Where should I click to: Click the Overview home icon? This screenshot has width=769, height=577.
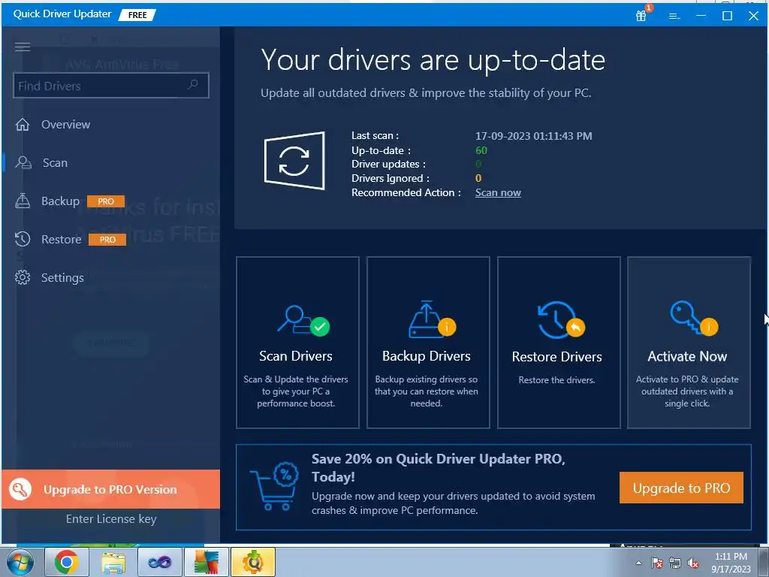point(23,125)
